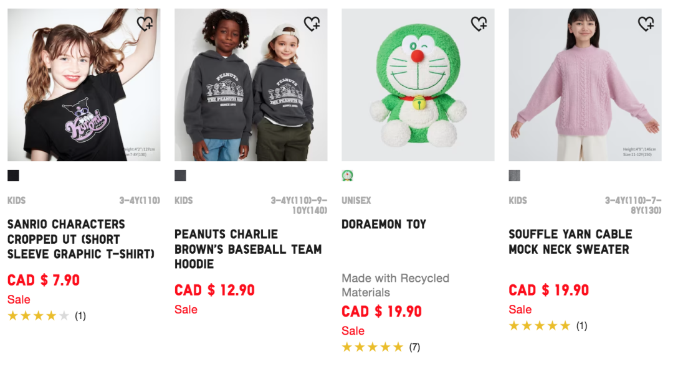Click the Doraemon Toy title link

(383, 225)
